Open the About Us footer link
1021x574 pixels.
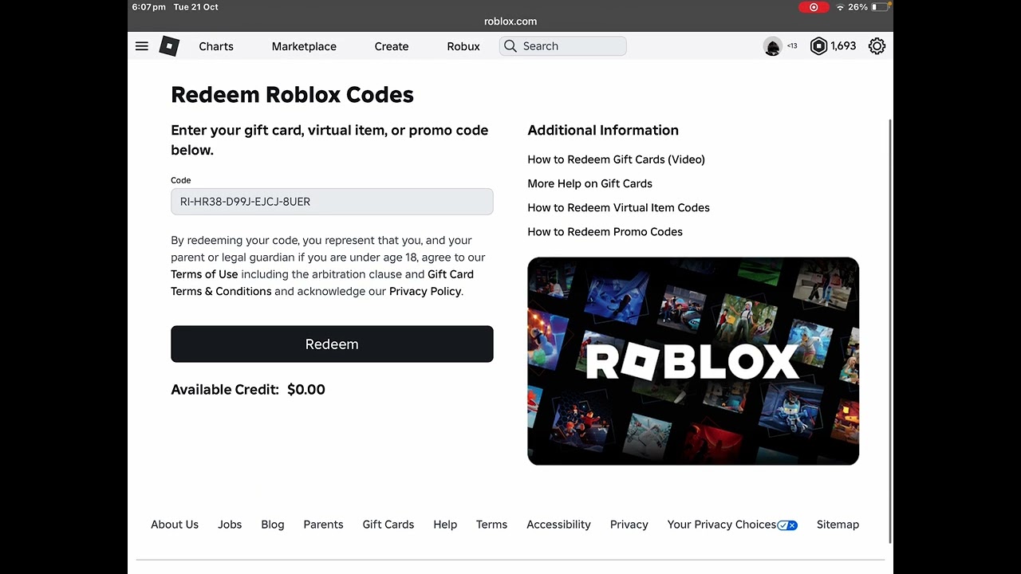[x=175, y=525]
